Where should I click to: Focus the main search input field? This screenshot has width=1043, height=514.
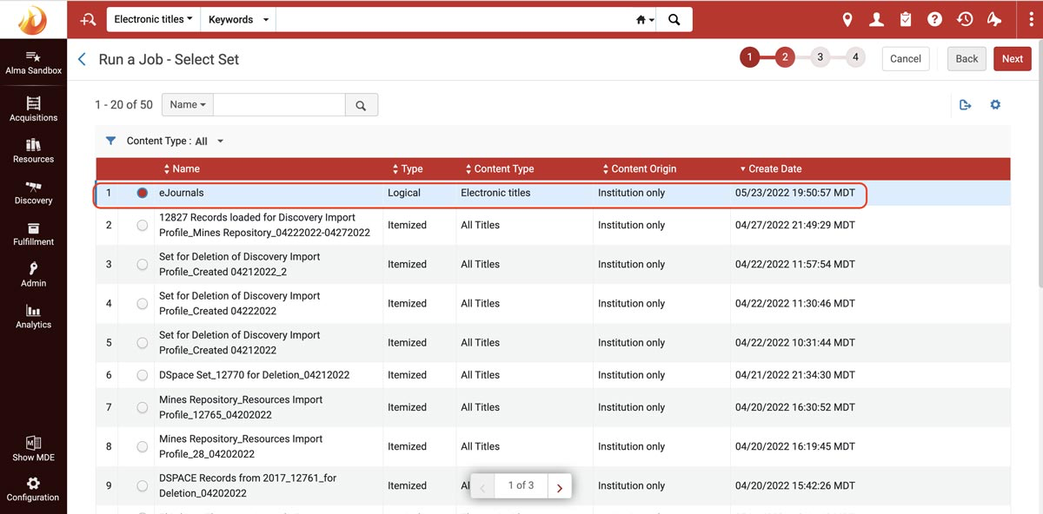point(453,19)
